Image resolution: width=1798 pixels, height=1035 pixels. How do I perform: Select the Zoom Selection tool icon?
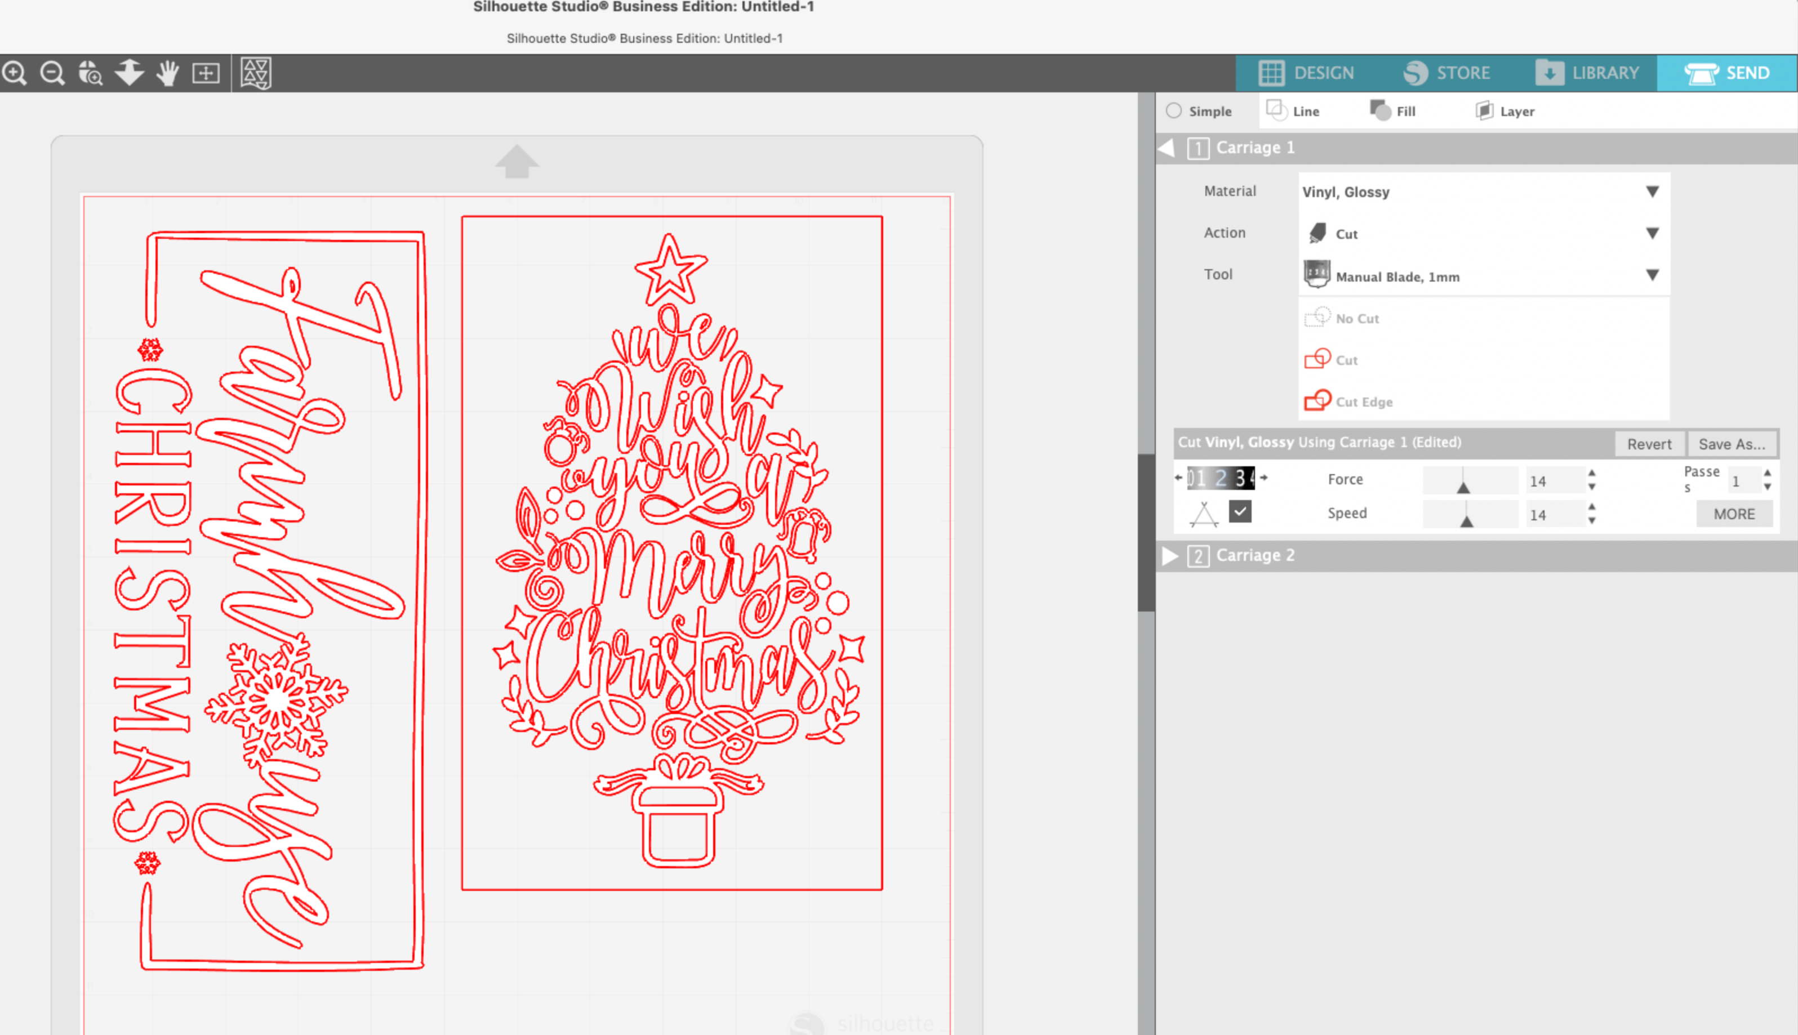click(x=90, y=73)
